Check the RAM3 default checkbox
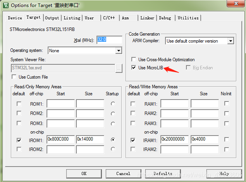 coord(133,123)
